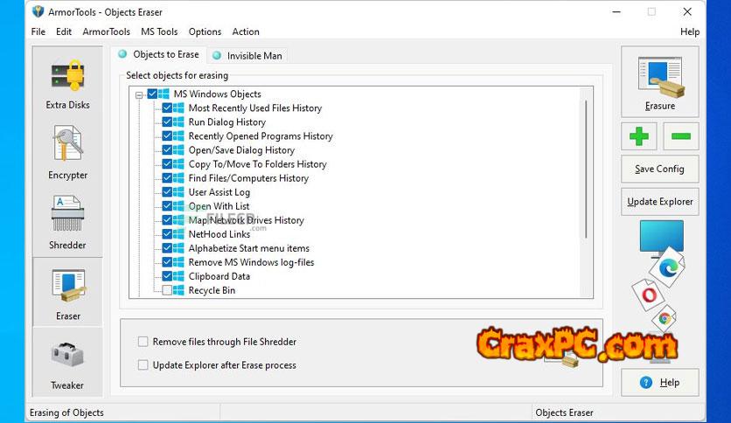
Task: Open the Extra Disks tool
Action: click(67, 83)
